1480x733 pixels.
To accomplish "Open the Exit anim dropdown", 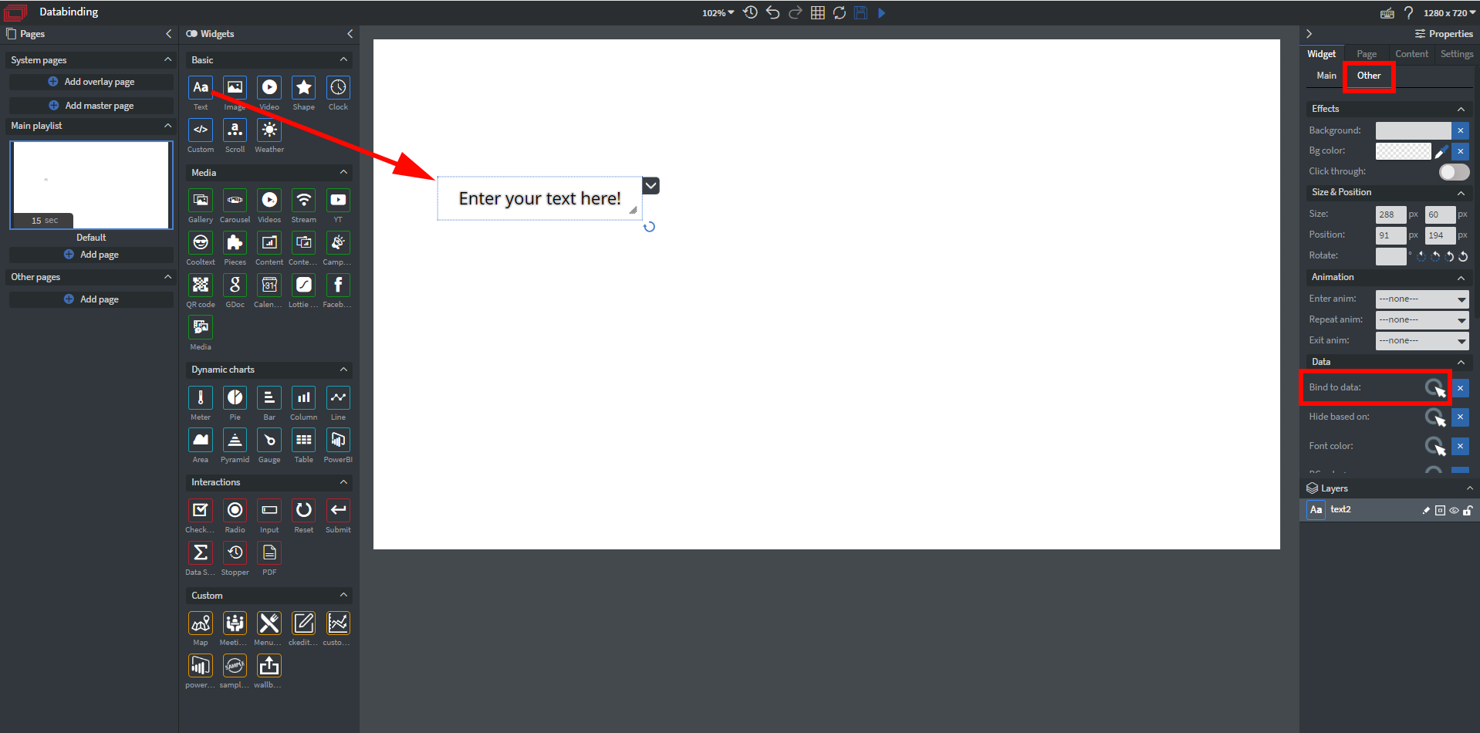I will point(1422,340).
